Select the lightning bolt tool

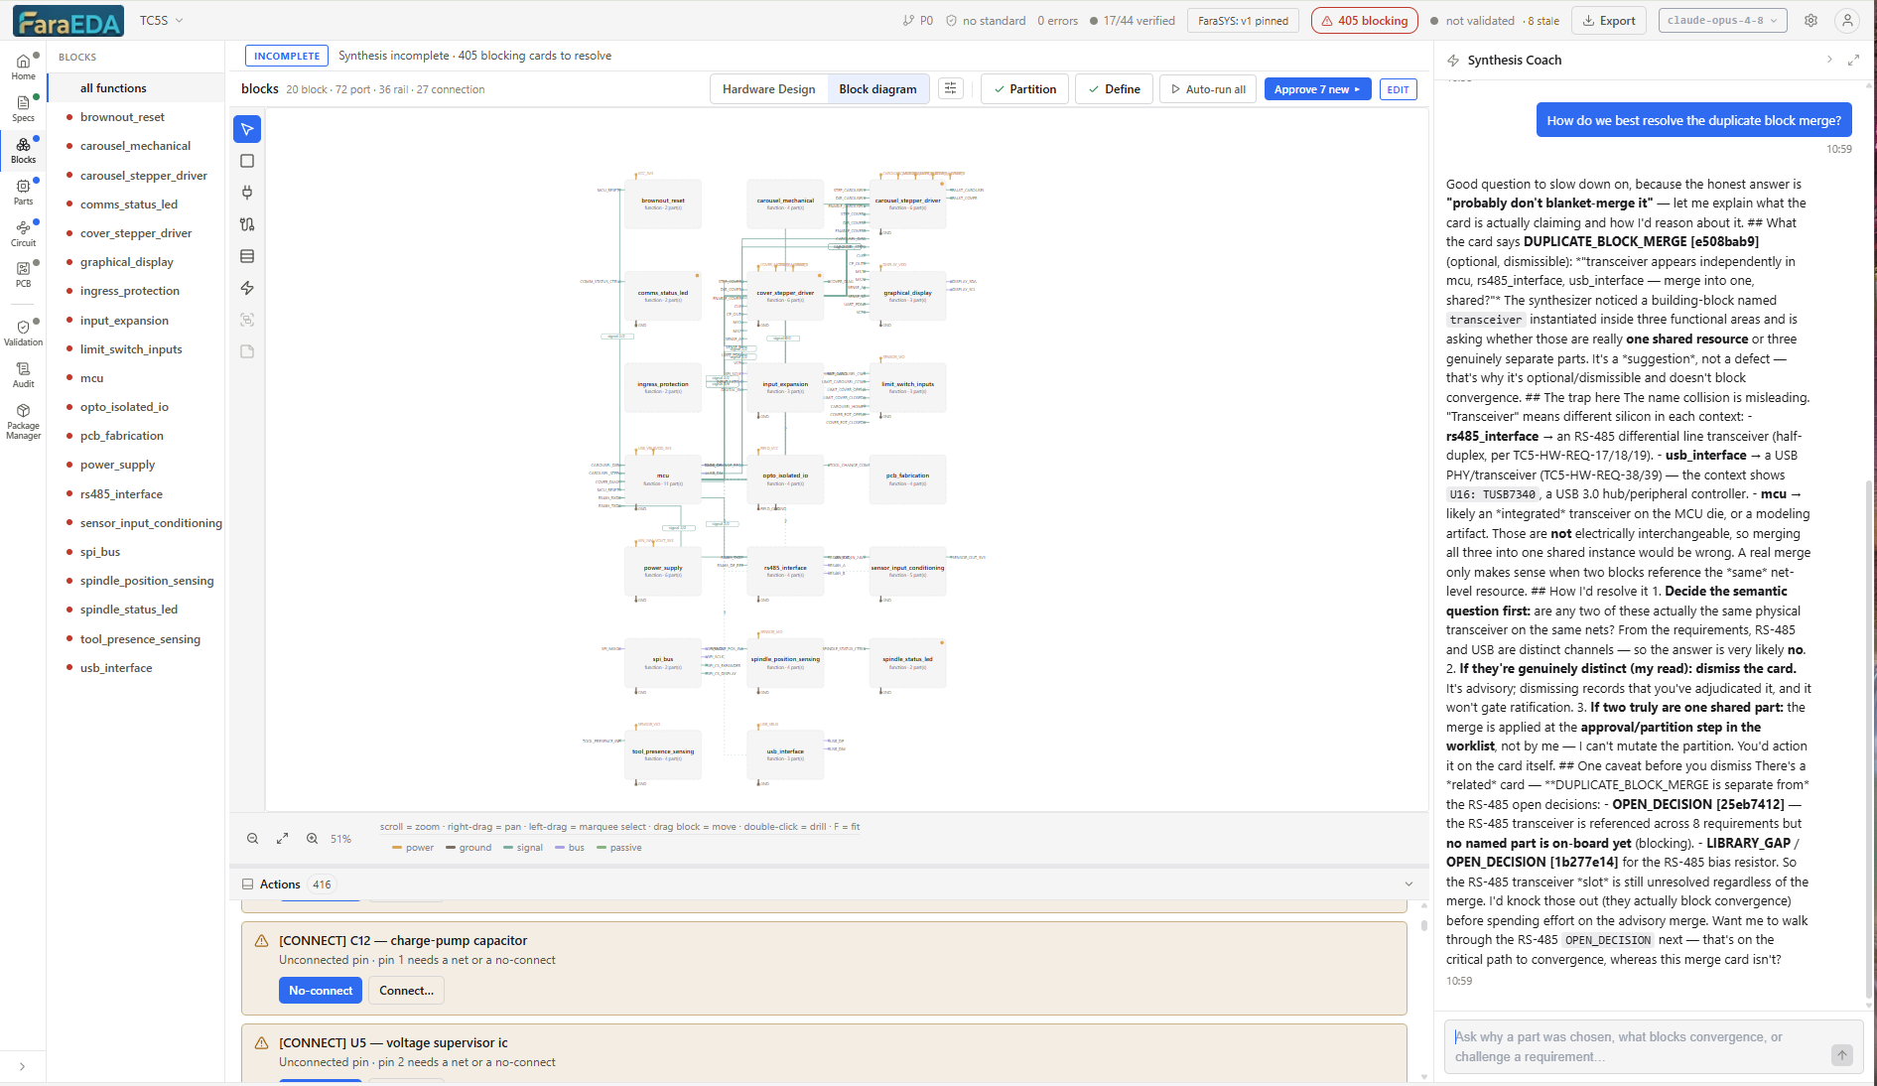pos(247,288)
